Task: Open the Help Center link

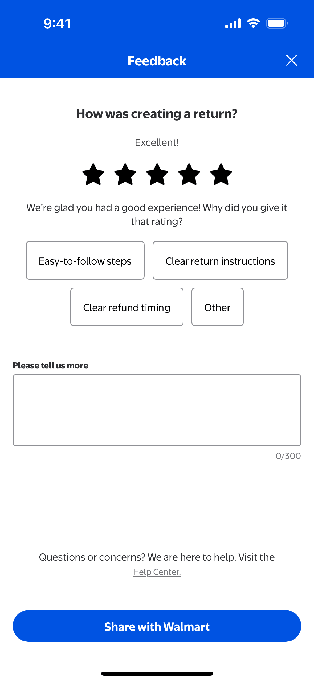Action: click(x=157, y=572)
